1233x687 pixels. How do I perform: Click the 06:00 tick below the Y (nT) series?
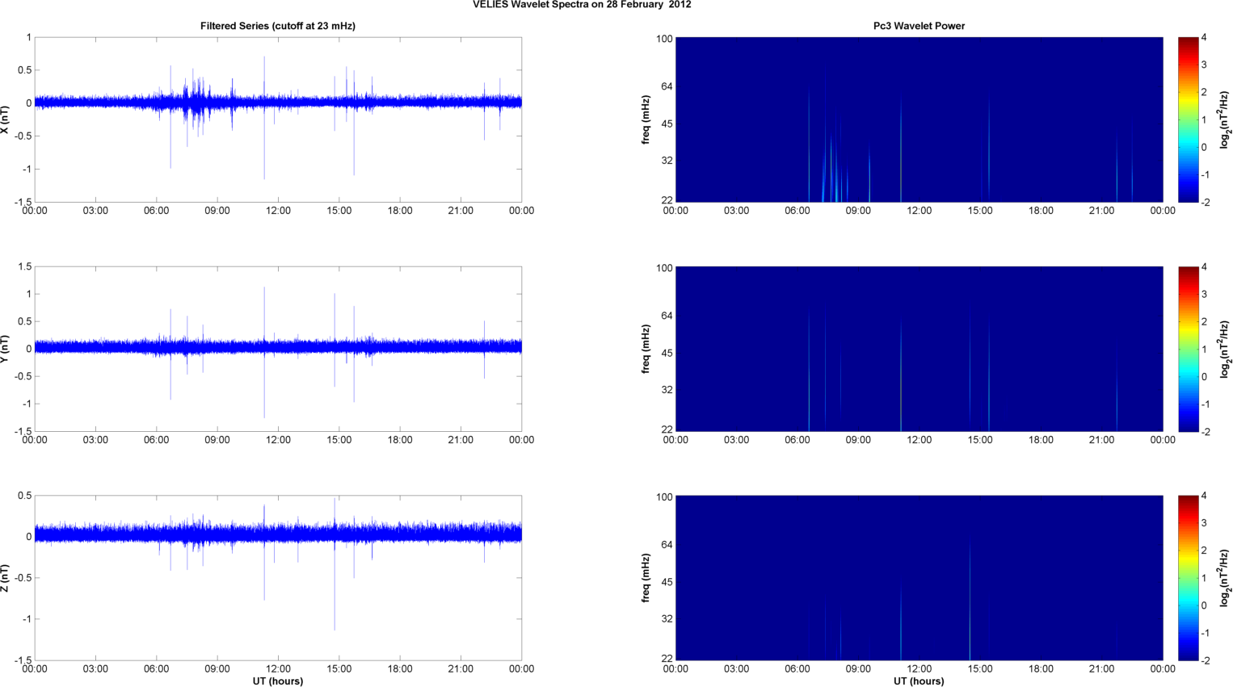(157, 440)
